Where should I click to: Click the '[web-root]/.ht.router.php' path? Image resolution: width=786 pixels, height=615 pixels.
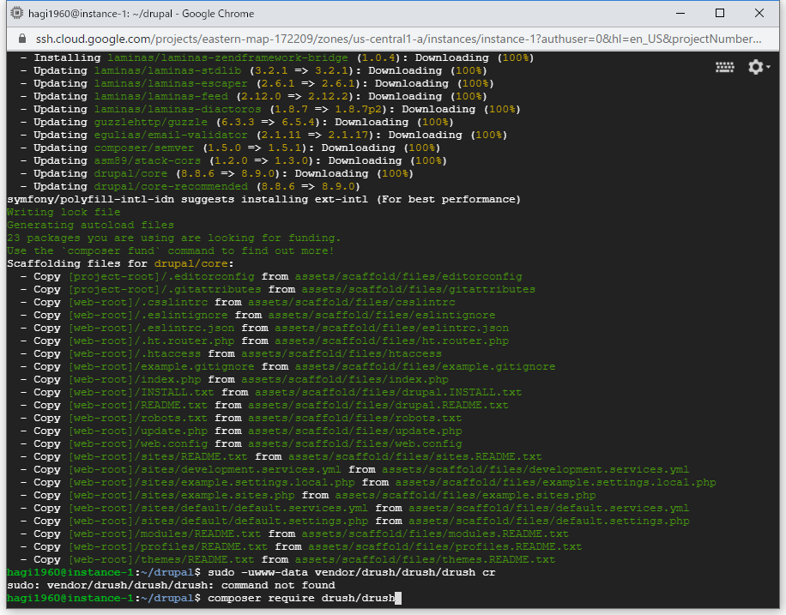coord(151,341)
